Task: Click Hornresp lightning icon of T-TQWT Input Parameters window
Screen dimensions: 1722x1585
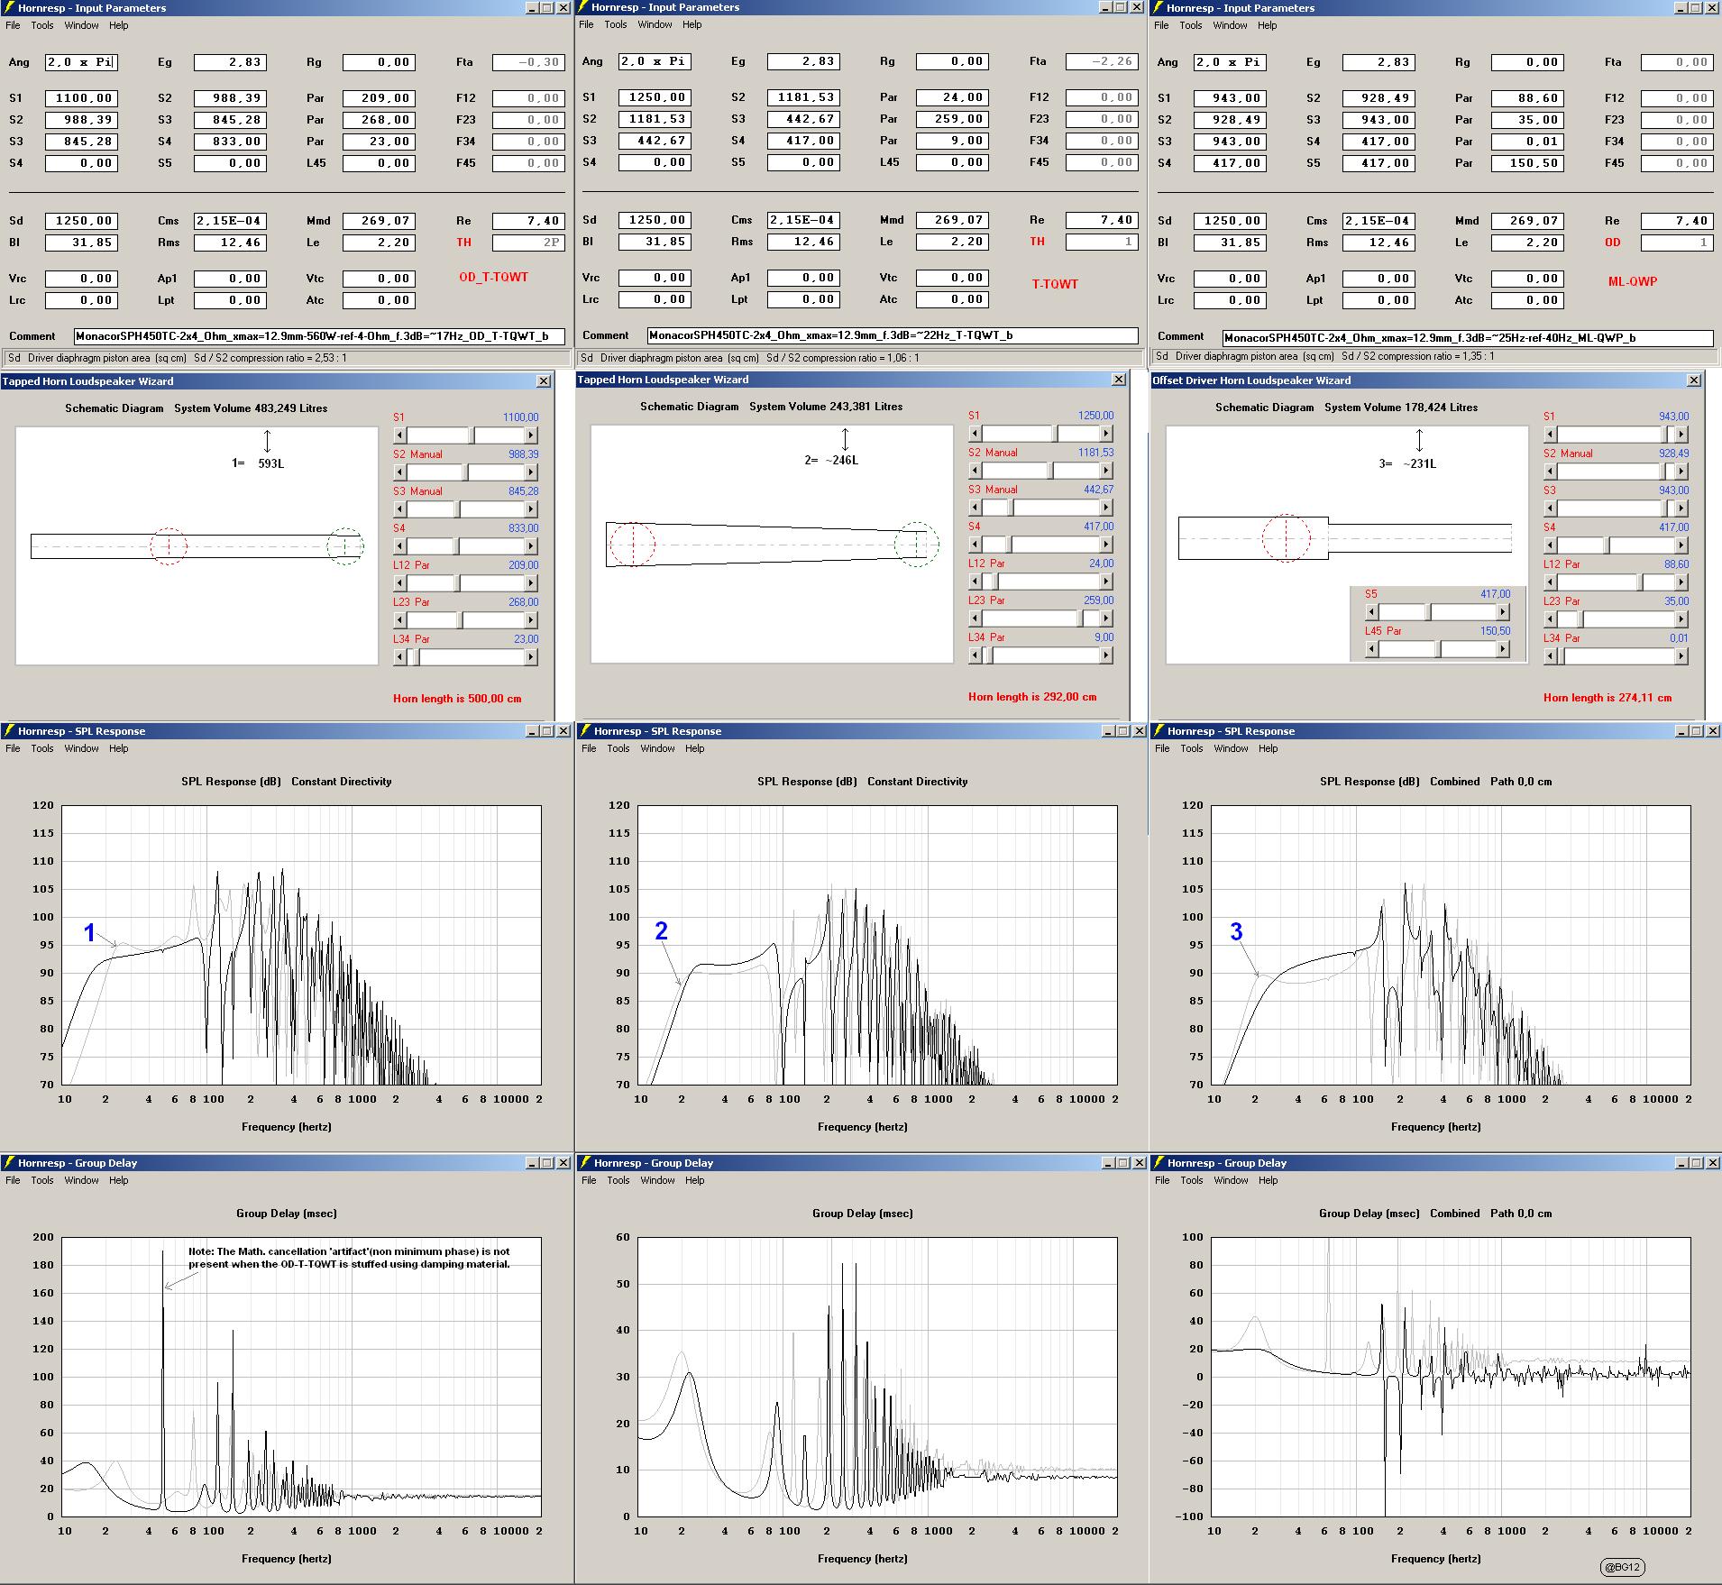Action: coord(583,7)
